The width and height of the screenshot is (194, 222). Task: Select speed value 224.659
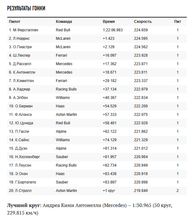coord(141,30)
